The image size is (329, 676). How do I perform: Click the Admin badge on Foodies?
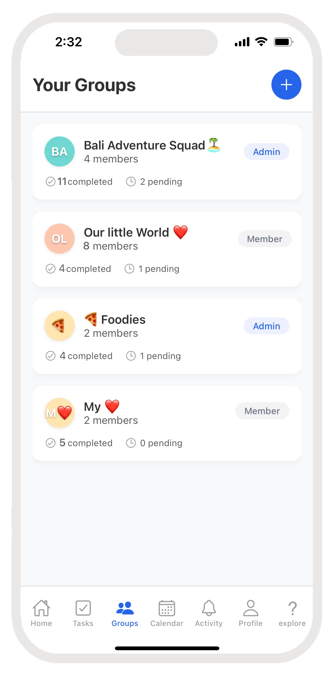point(266,326)
